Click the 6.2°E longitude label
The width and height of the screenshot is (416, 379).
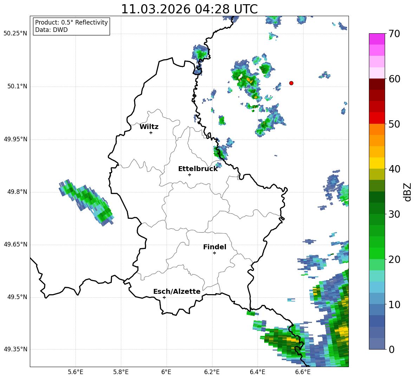click(x=212, y=372)
